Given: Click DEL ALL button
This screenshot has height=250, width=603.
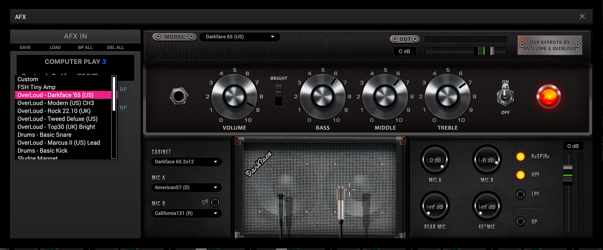Looking at the screenshot, I should pyautogui.click(x=116, y=47).
